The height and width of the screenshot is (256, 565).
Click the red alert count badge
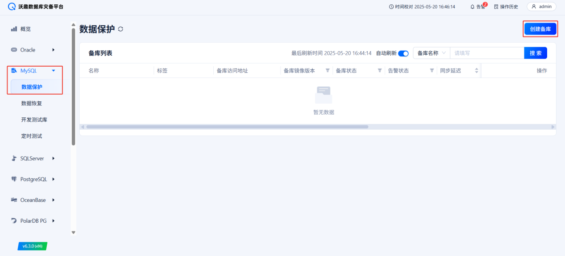pyautogui.click(x=485, y=4)
